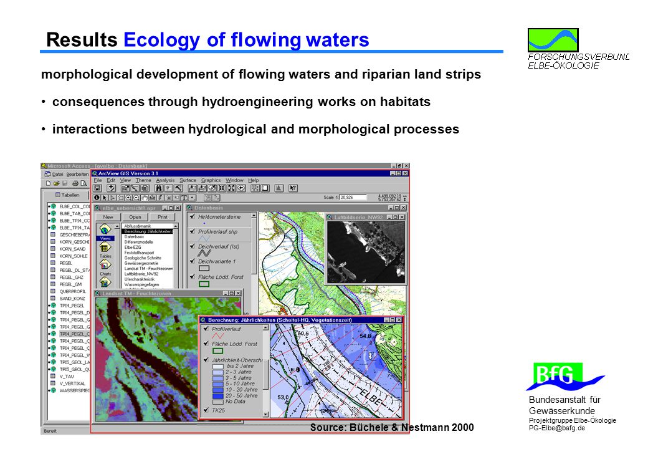Toggle the TK25 theme checkbox
Image resolution: width=648 pixels, height=449 pixels.
206,410
